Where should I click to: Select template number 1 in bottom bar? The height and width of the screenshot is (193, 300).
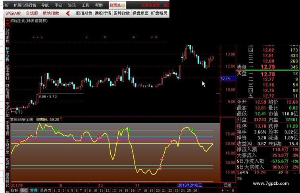54,191
